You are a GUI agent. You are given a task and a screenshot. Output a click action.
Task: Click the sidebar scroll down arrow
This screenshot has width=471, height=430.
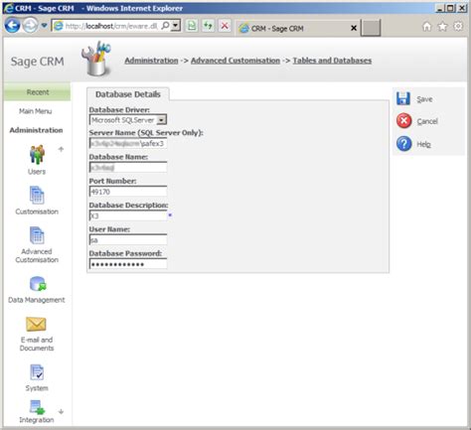pos(61,412)
